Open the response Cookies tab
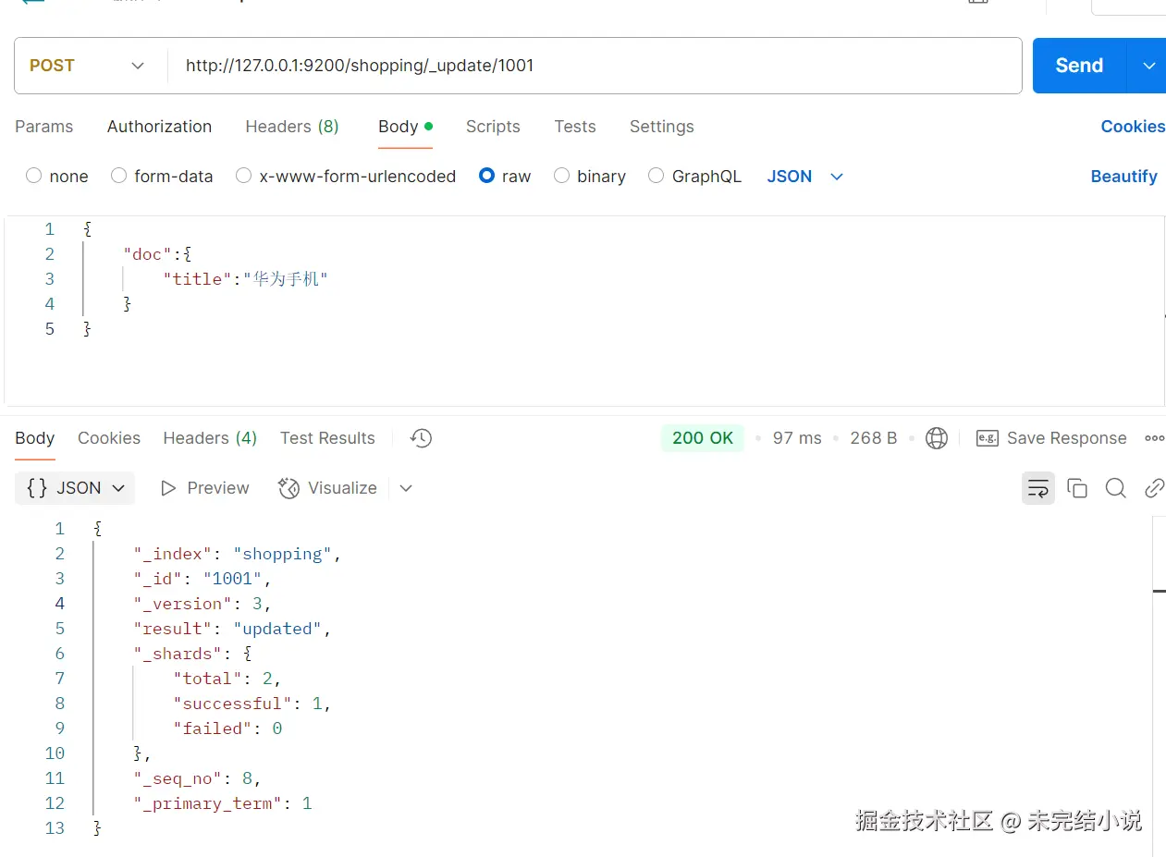Viewport: 1166px width, 857px height. tap(109, 438)
